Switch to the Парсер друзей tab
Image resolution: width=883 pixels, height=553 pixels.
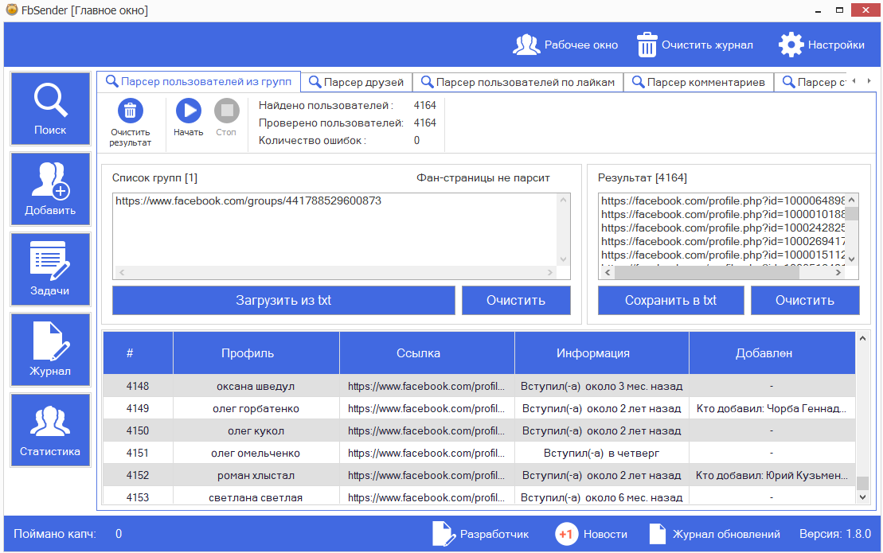(357, 82)
